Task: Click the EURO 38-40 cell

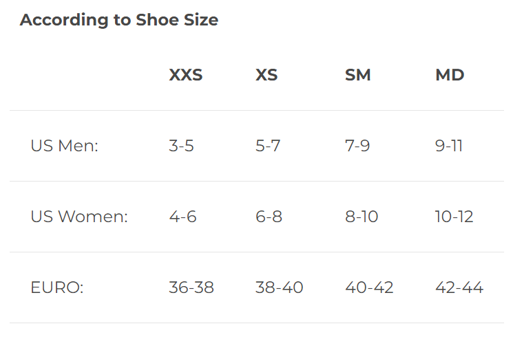Action: click(279, 287)
